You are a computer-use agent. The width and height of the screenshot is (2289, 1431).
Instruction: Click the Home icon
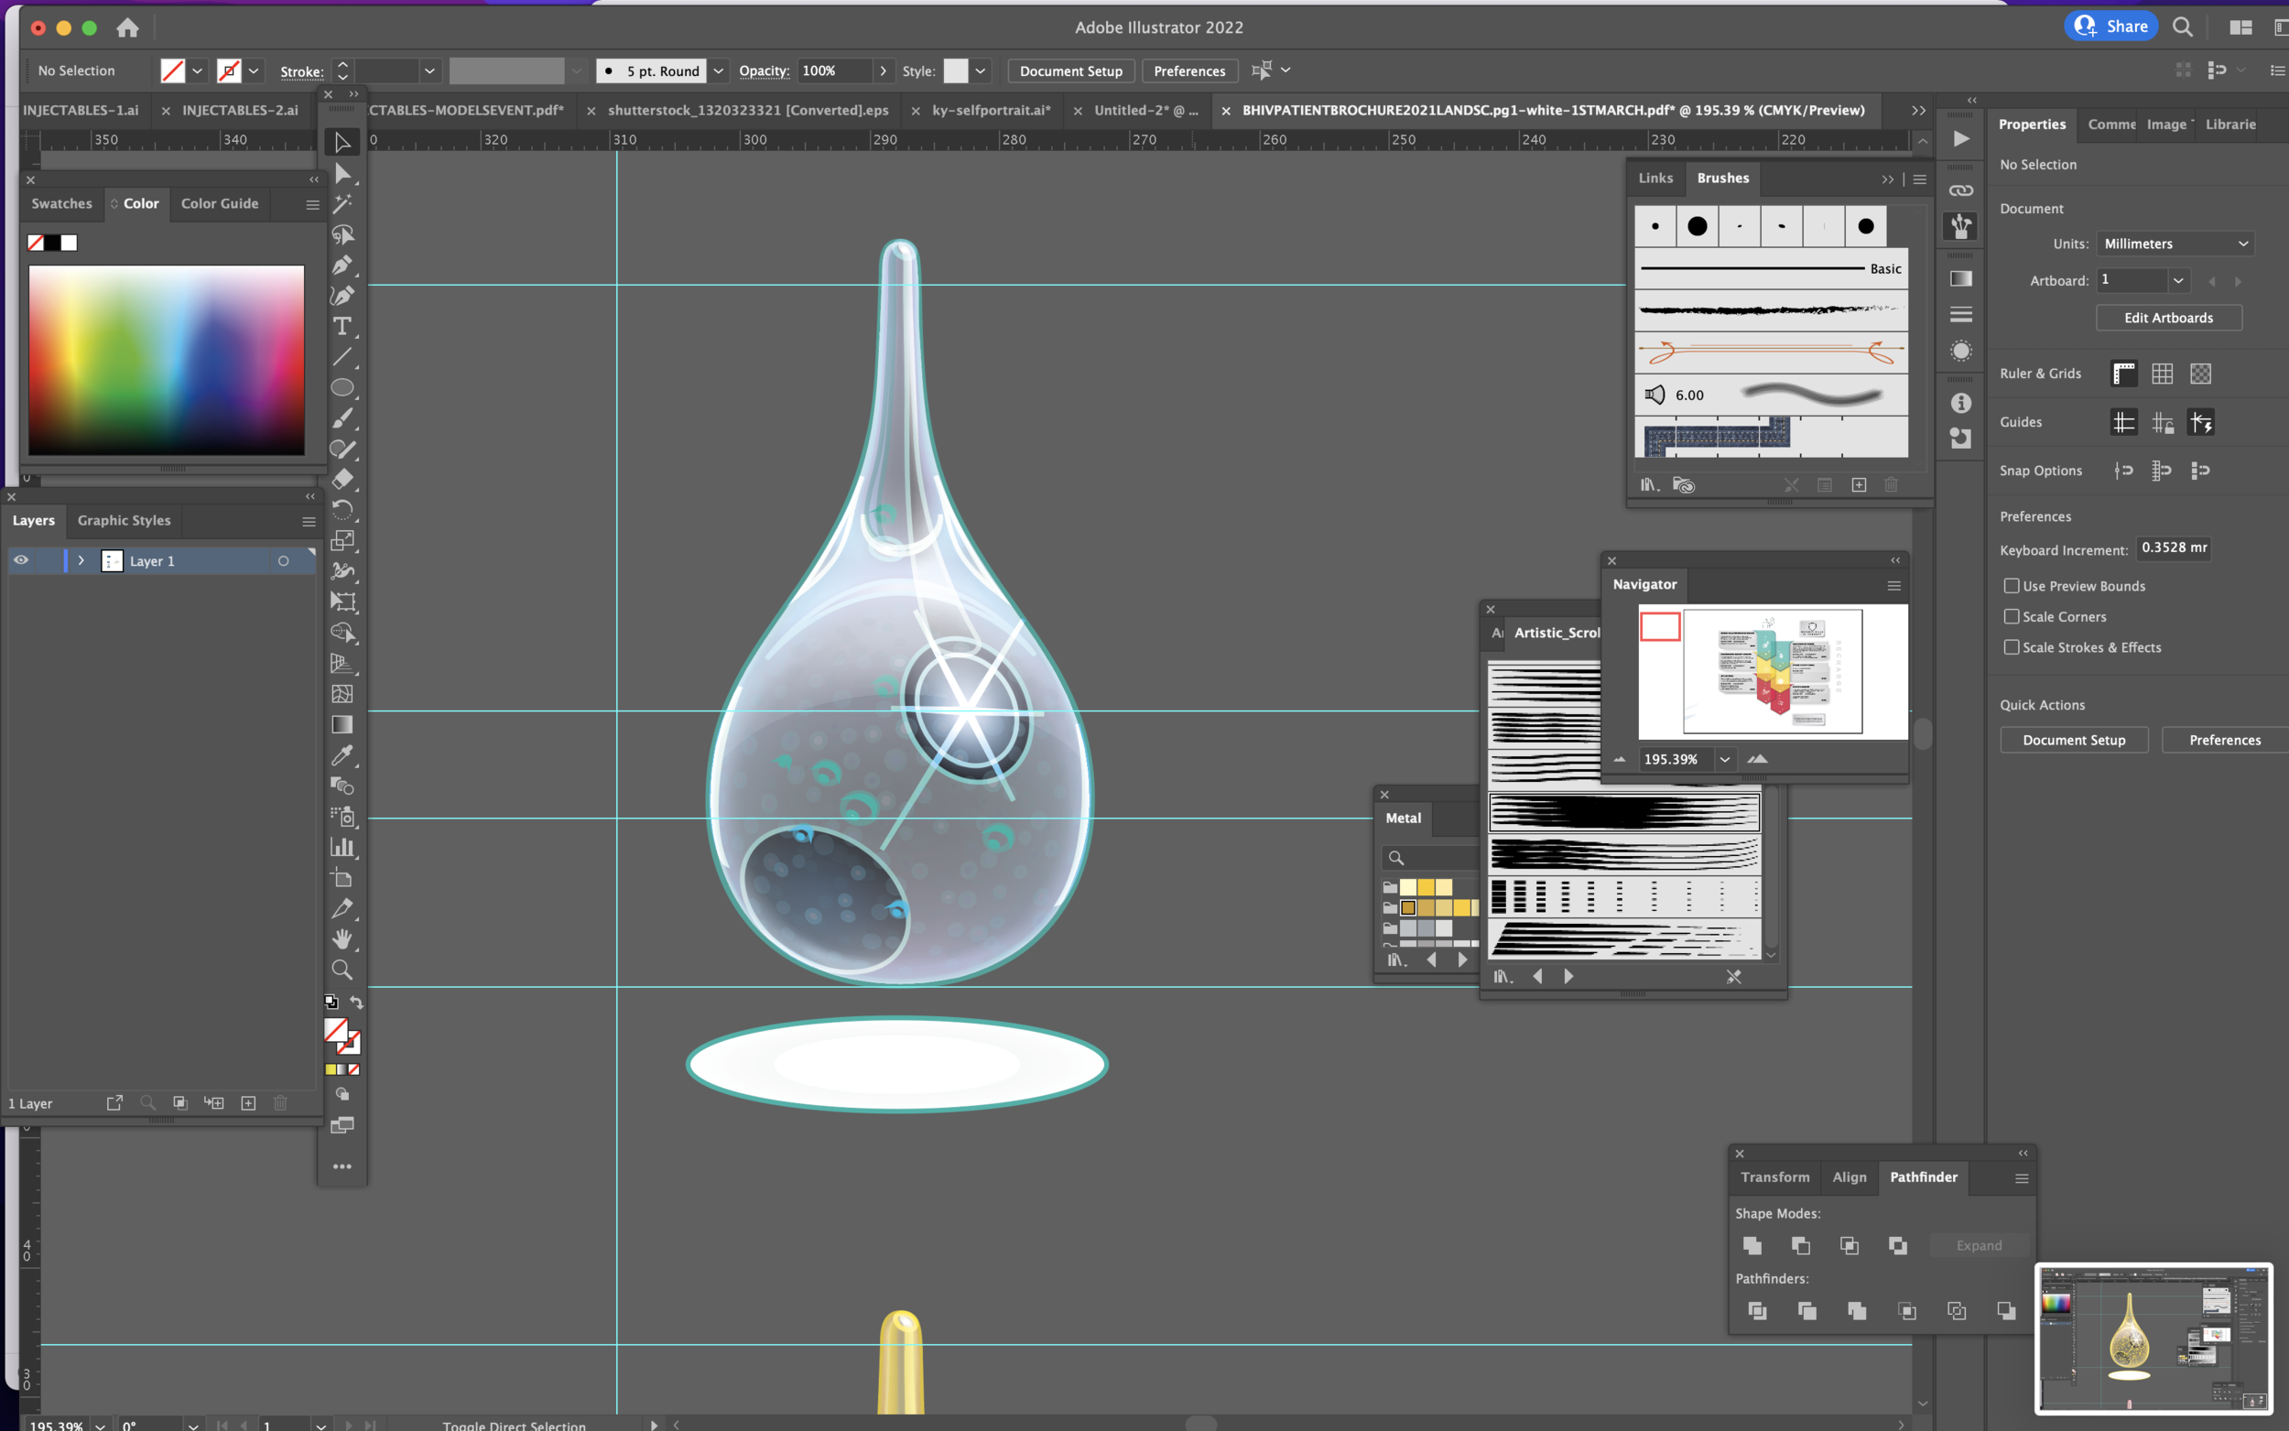pyautogui.click(x=128, y=27)
